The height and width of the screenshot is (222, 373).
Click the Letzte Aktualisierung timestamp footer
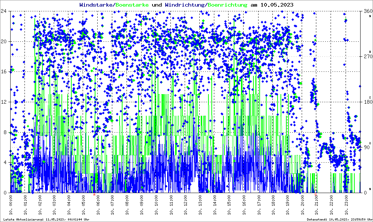tap(46, 219)
